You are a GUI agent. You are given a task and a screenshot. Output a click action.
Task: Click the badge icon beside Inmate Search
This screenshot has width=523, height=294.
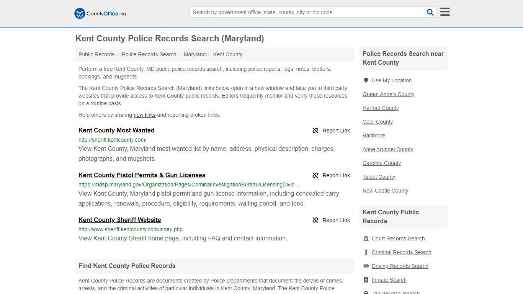coord(366,280)
